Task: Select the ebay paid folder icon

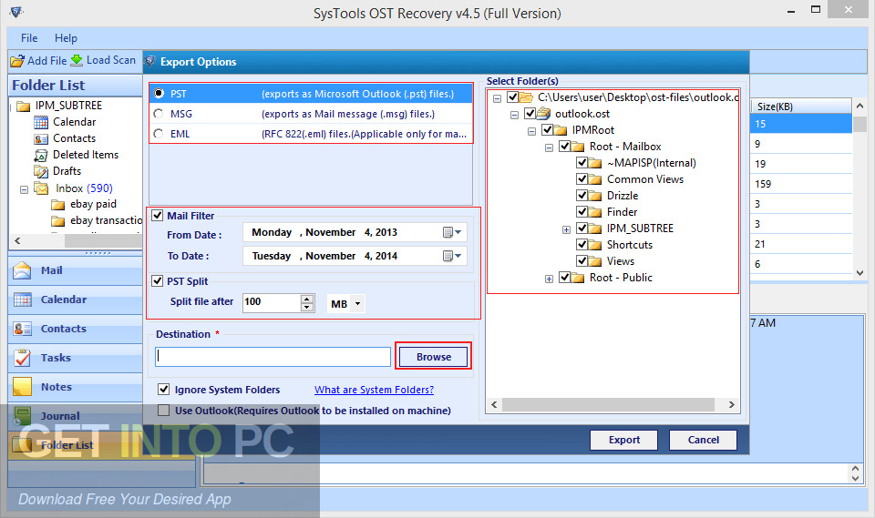Action: click(x=58, y=205)
